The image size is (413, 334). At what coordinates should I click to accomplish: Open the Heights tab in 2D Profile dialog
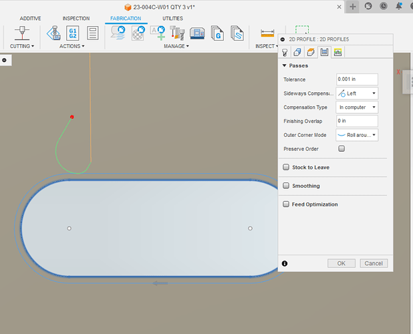(x=311, y=52)
